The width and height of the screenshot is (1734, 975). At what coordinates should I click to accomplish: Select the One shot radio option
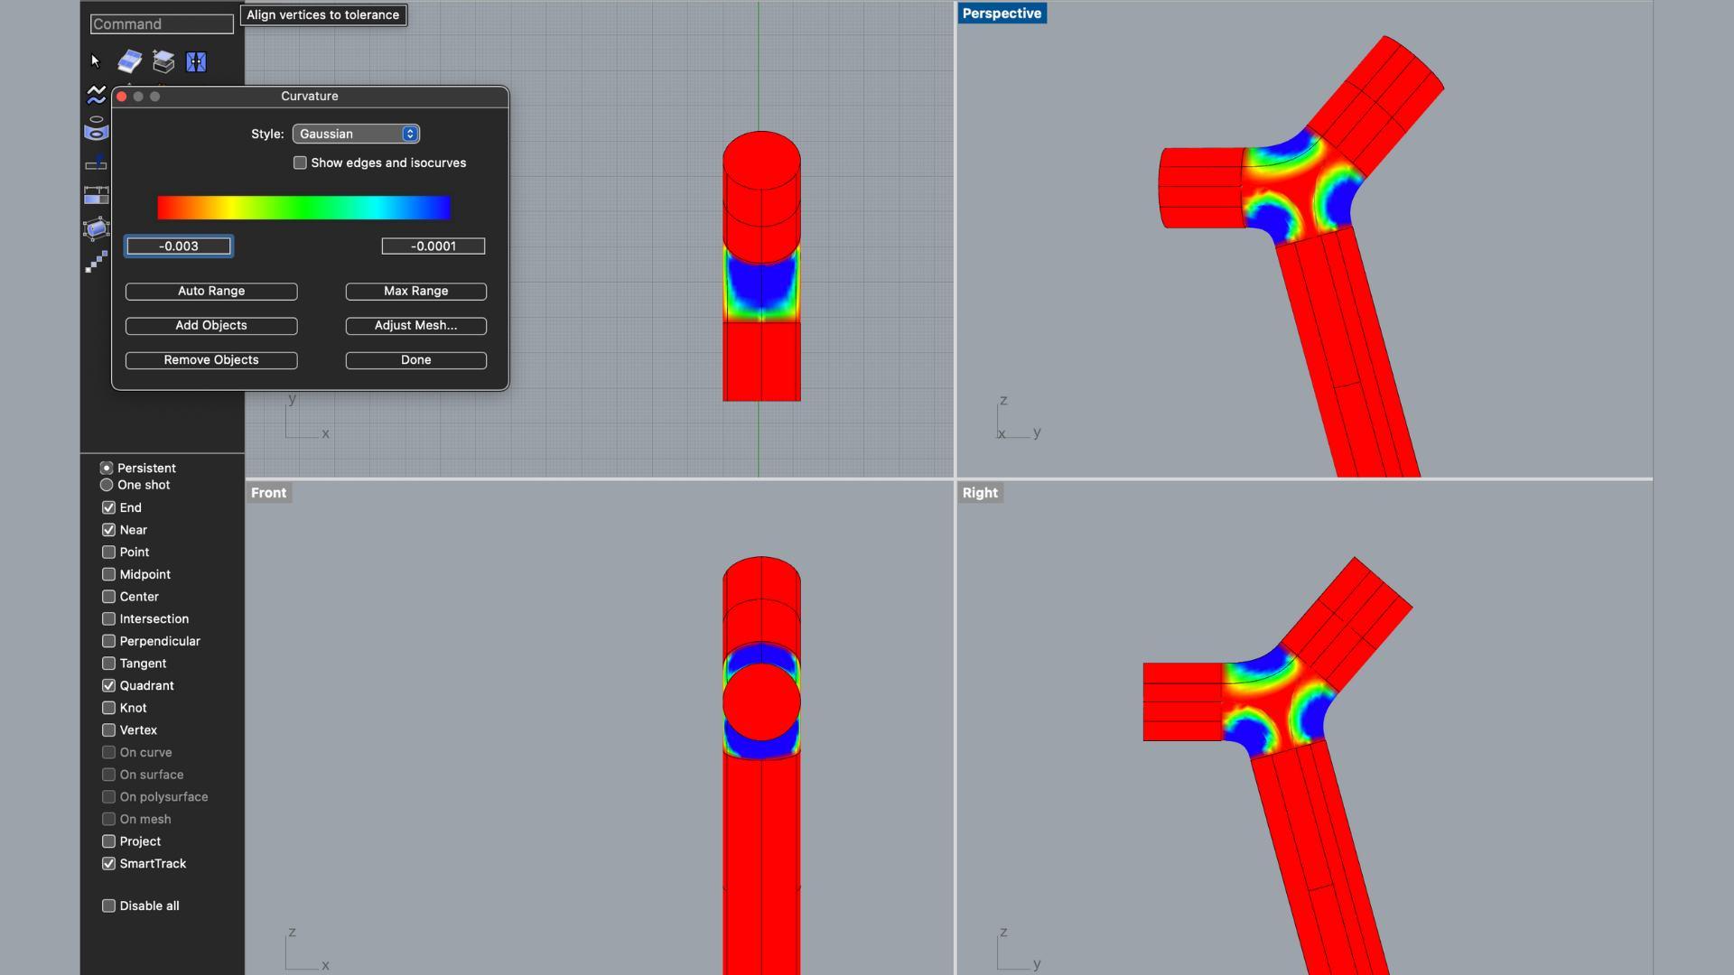107,486
